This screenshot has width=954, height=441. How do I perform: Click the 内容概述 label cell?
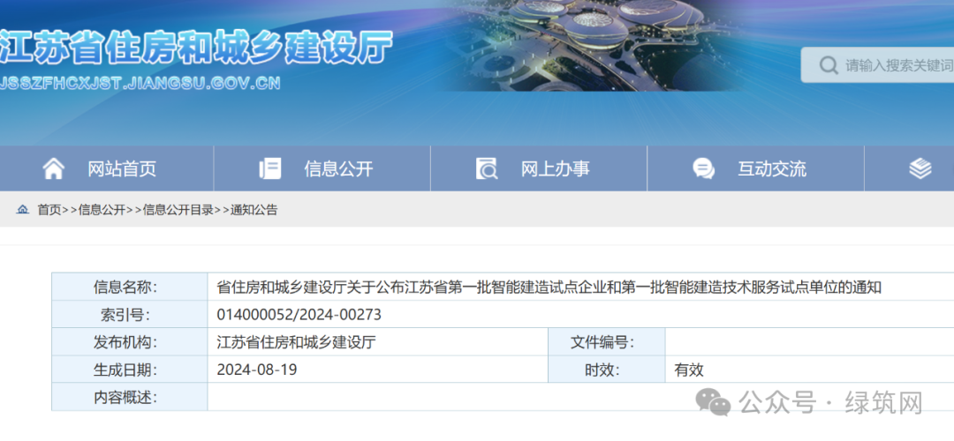(130, 397)
